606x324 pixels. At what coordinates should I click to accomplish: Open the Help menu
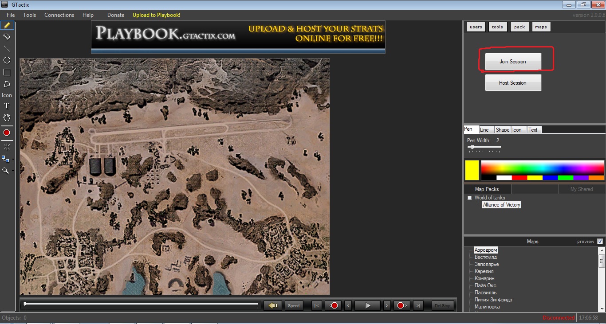[x=88, y=15]
